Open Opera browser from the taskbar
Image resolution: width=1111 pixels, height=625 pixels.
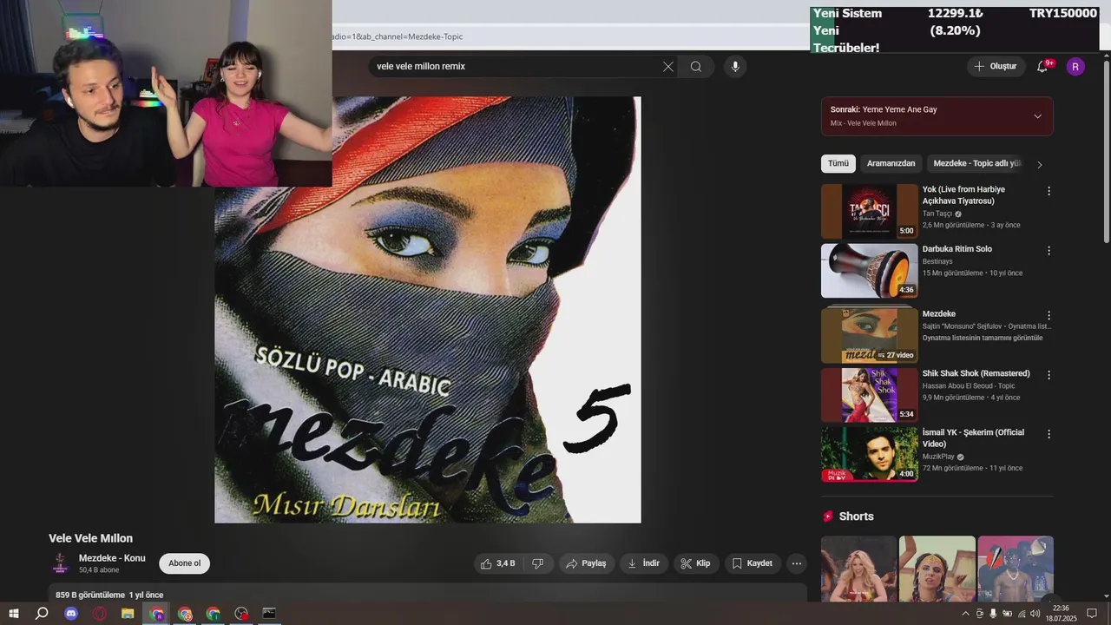pos(100,614)
